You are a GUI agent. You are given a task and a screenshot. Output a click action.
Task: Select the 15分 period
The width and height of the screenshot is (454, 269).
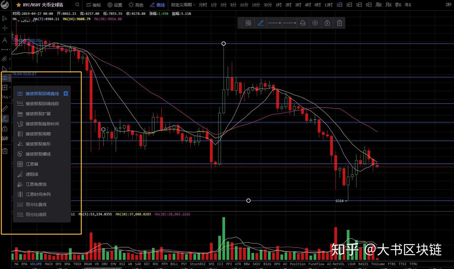click(256, 5)
